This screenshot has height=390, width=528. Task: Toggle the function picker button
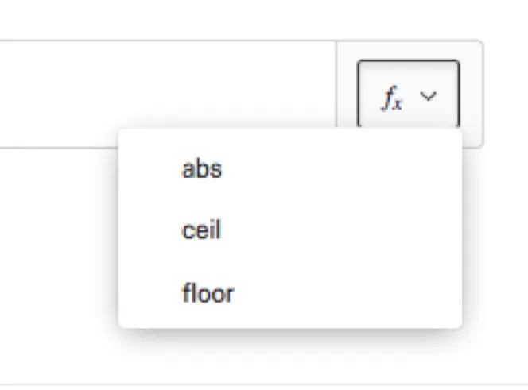click(408, 95)
